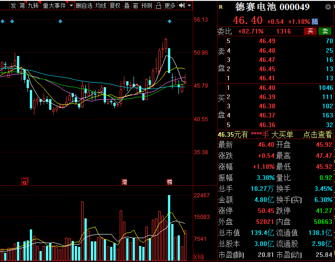Click the 委比 label
The image size is (335, 262).
224,31
